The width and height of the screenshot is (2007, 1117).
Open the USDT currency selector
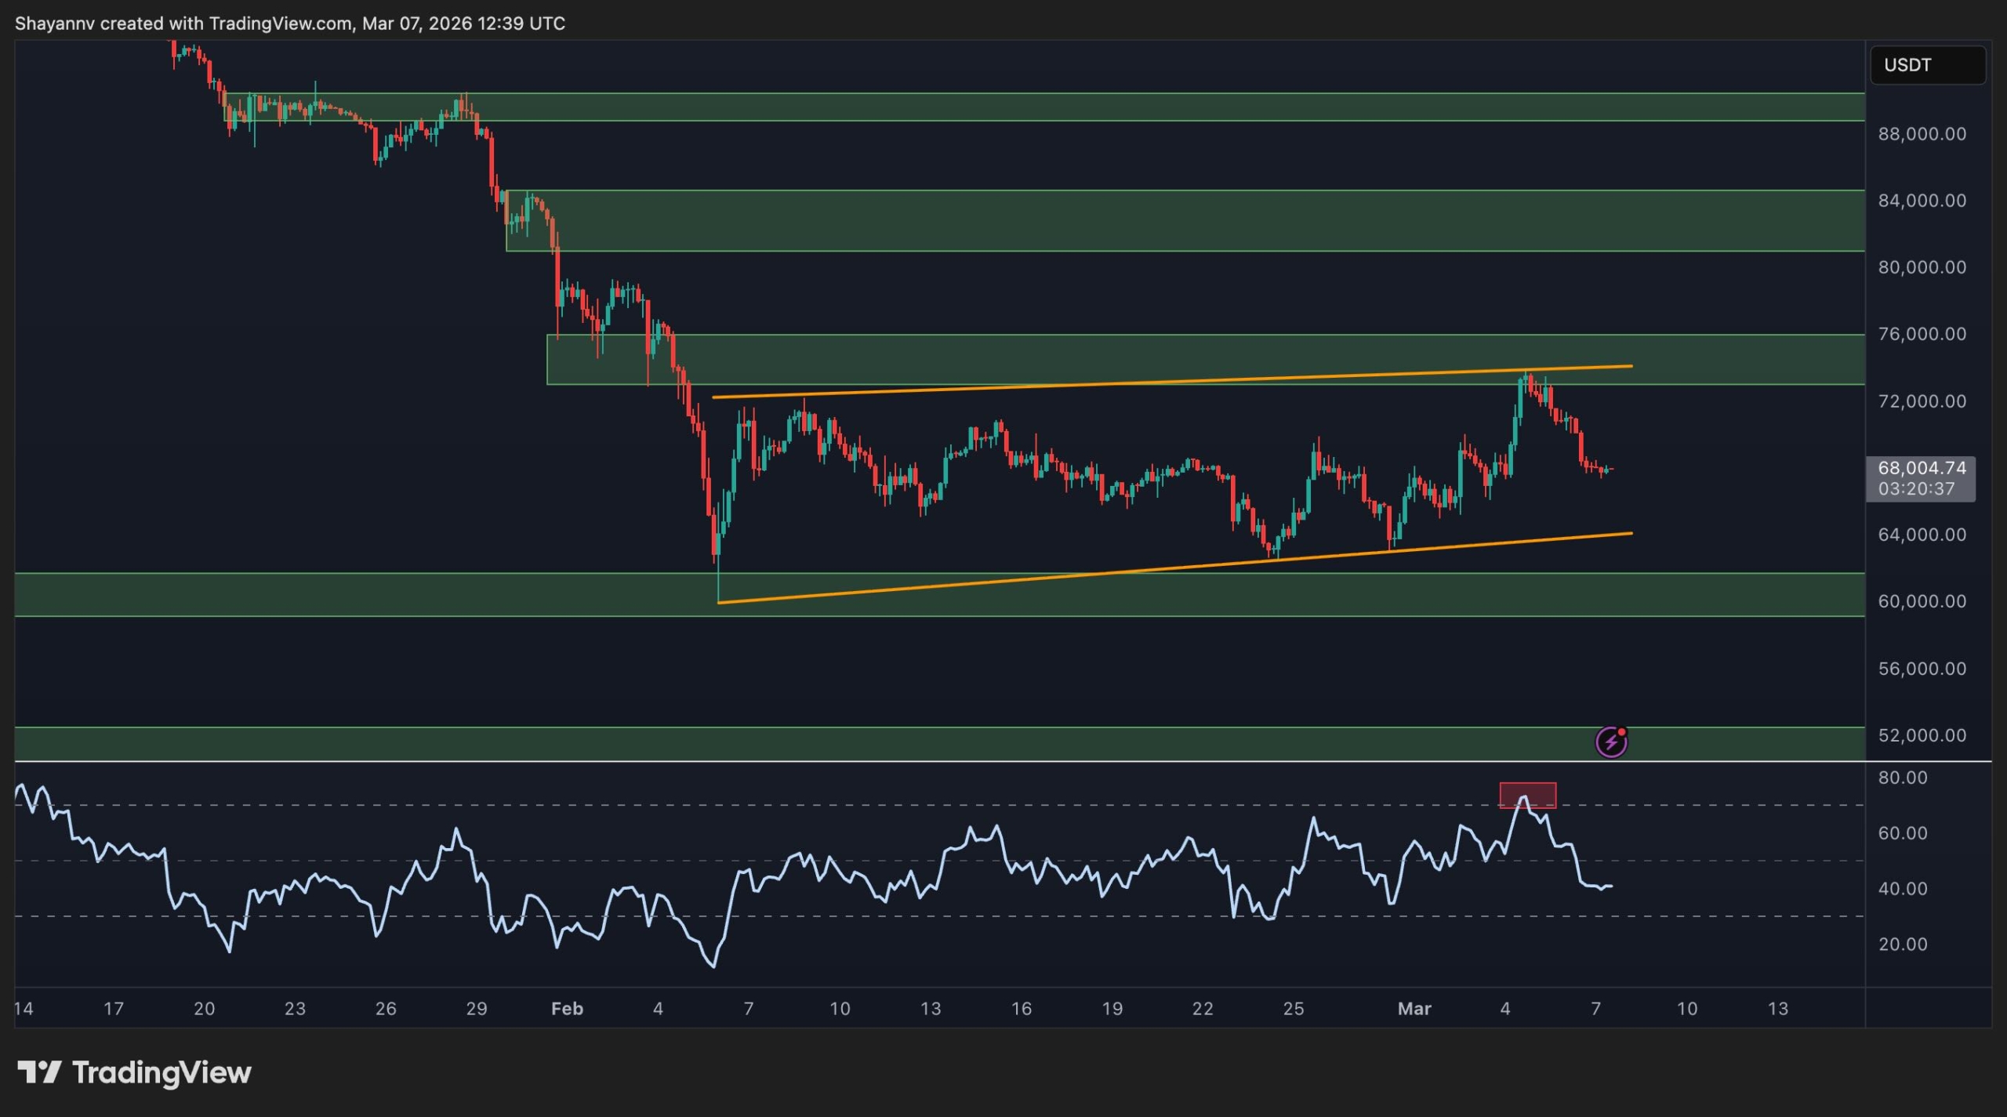click(x=1927, y=65)
